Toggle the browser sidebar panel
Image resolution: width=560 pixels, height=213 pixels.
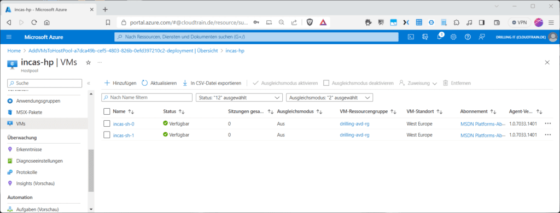click(482, 22)
